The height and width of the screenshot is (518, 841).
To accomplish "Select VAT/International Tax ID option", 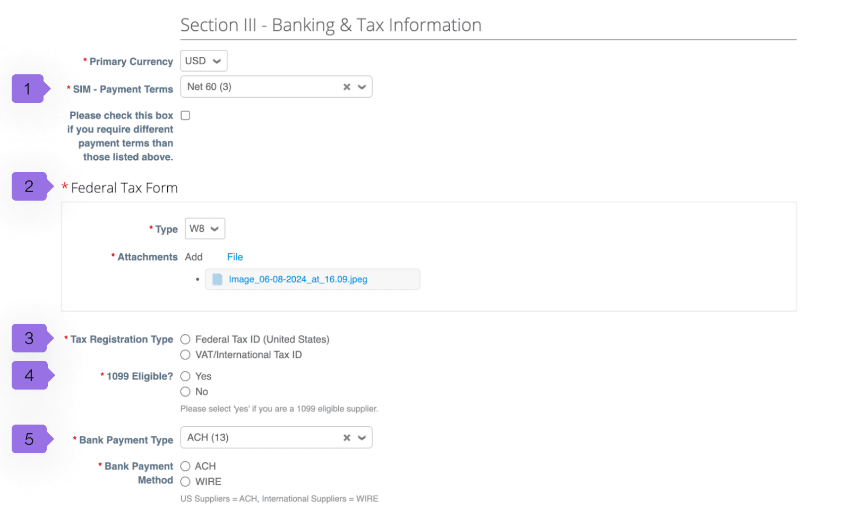I will [185, 355].
